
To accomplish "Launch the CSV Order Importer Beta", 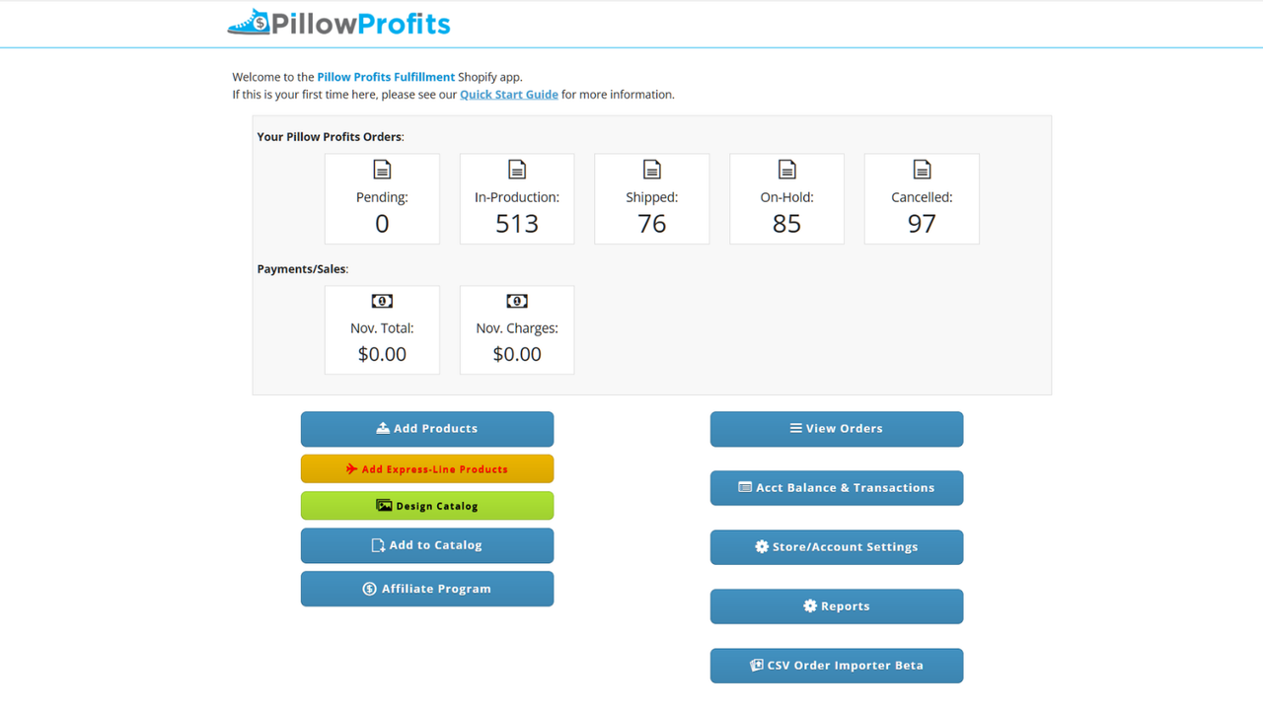I will tap(837, 666).
